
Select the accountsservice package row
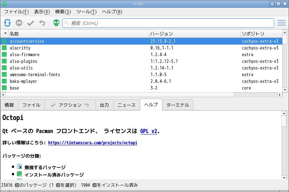tap(141, 41)
